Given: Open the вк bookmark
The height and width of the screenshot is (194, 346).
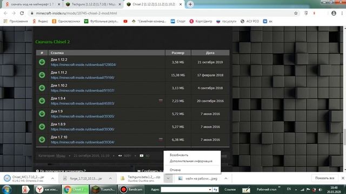Looking at the screenshot, I should tap(268, 22).
